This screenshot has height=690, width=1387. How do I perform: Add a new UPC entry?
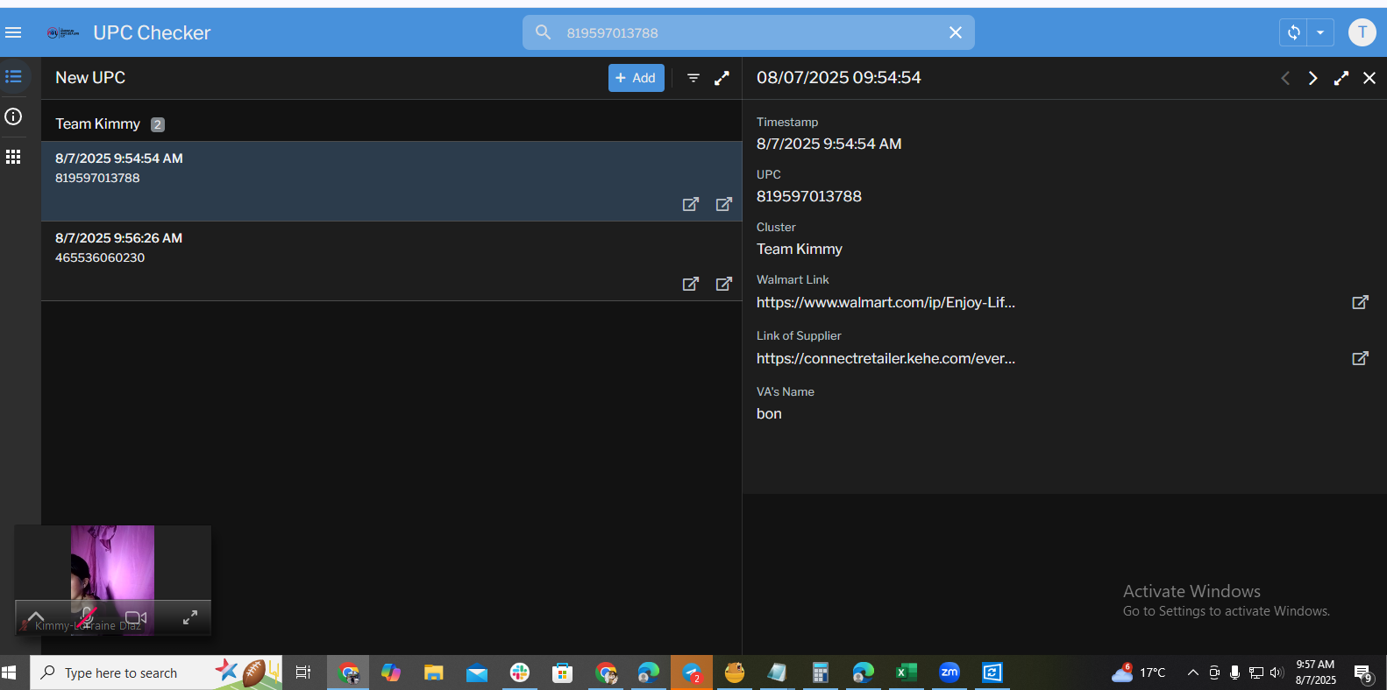tap(636, 78)
